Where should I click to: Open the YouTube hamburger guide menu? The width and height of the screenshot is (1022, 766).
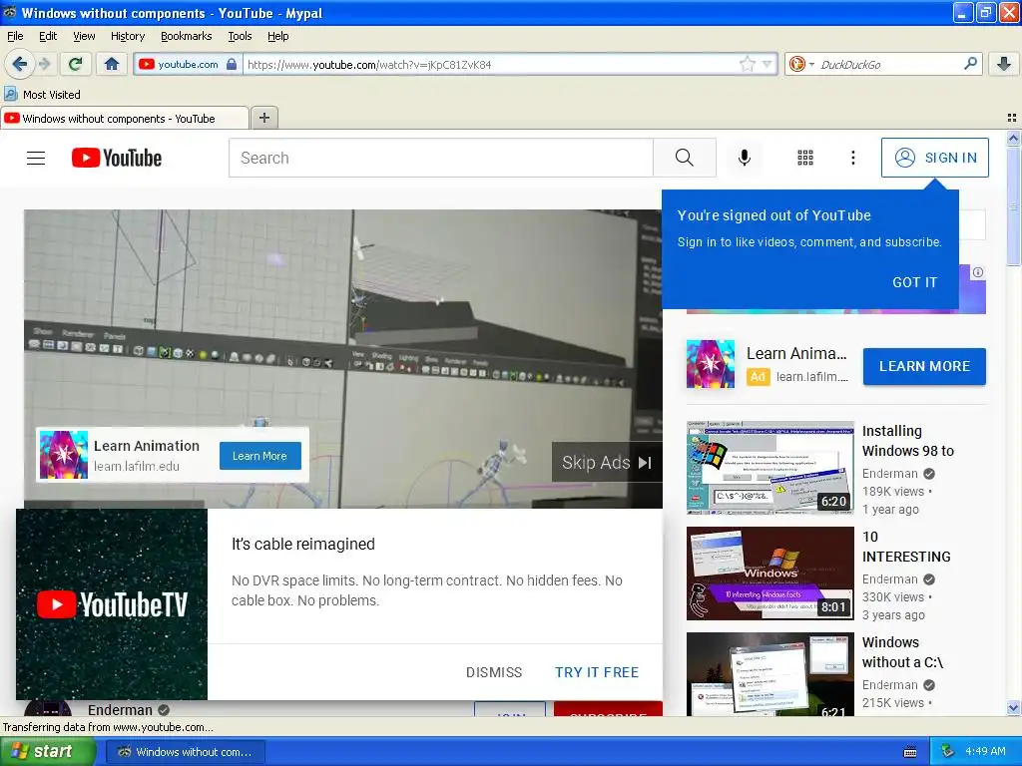point(36,158)
